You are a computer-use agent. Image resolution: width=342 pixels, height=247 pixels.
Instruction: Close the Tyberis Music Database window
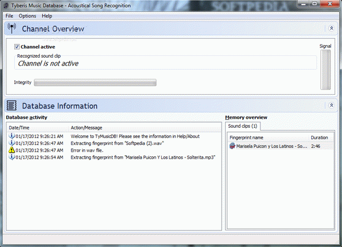pyautogui.click(x=329, y=4)
